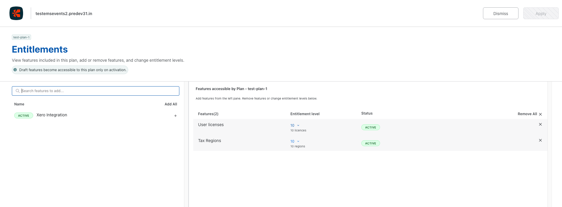Click Remove All text link

pos(527,114)
